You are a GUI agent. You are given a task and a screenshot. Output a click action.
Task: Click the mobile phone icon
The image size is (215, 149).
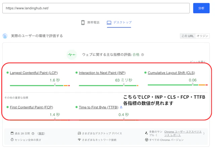[83, 22]
